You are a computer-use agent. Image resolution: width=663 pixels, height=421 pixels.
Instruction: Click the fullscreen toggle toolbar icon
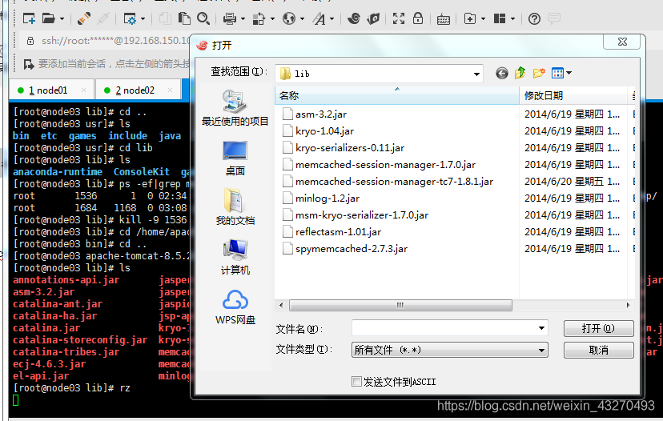point(398,18)
